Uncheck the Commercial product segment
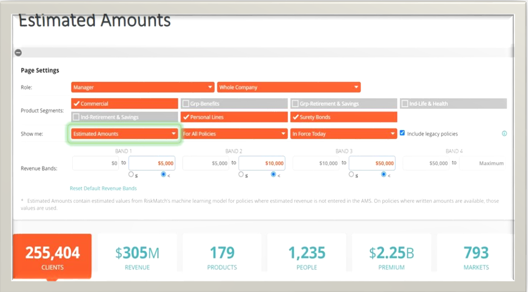Viewport: 528px width, 292px height. click(77, 104)
